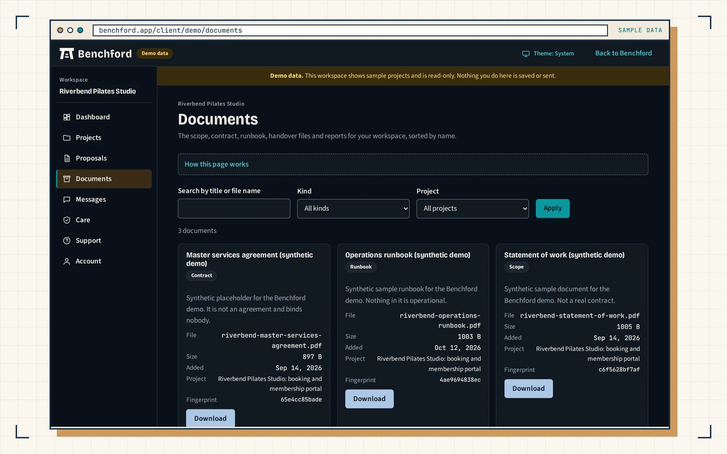Screen dimensions: 727x454
Task: Click the Riverbend Pilates Studio workspace name
Action: 98,91
